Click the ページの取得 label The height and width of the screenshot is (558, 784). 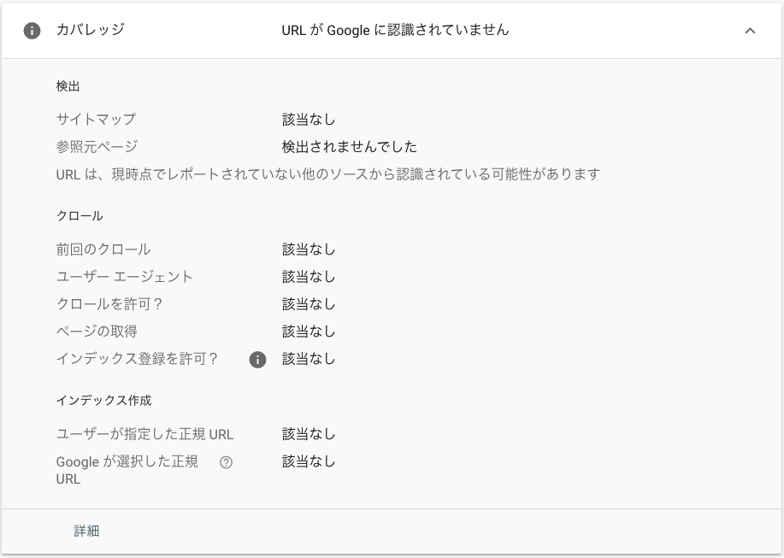pyautogui.click(x=97, y=332)
